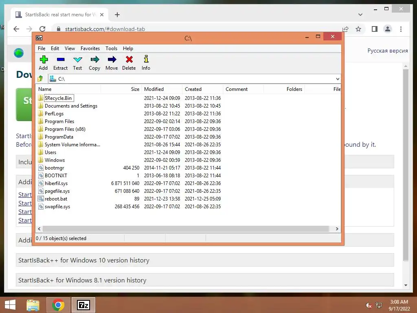This screenshot has height=313, width=417.
Task: Click the horizontal scrollbar in 7-Zip
Action: (186, 229)
